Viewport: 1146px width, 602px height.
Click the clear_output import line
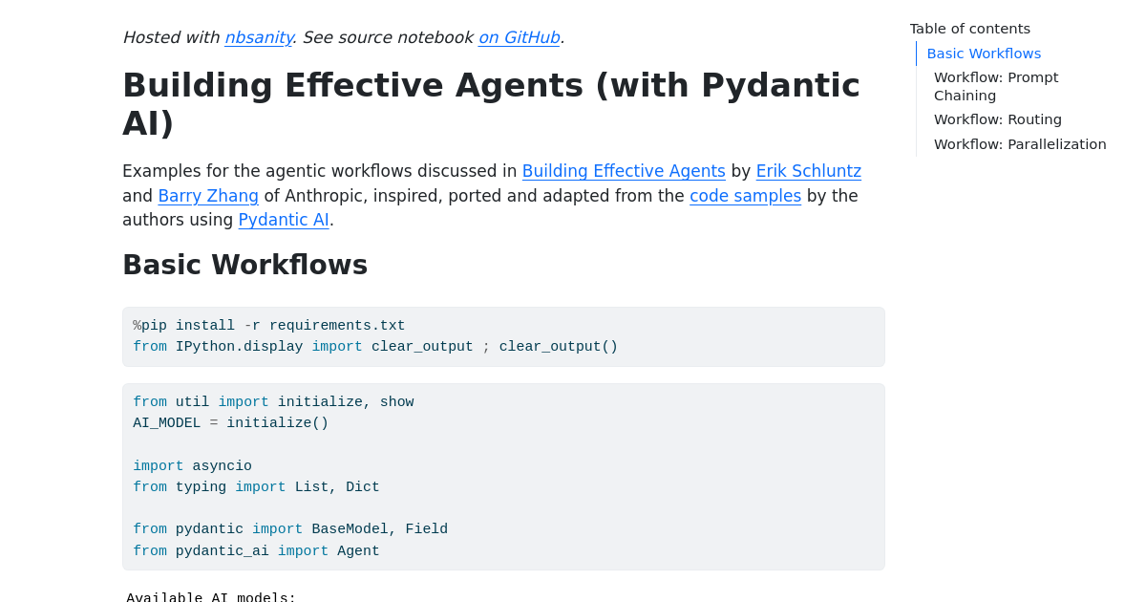[374, 347]
